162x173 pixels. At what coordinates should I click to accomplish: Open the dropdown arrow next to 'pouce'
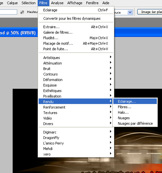(130, 12)
